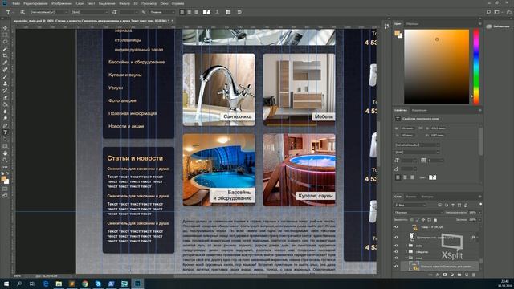The height and width of the screenshot is (289, 514).
Task: Select the Brush tool
Action: tap(5, 77)
